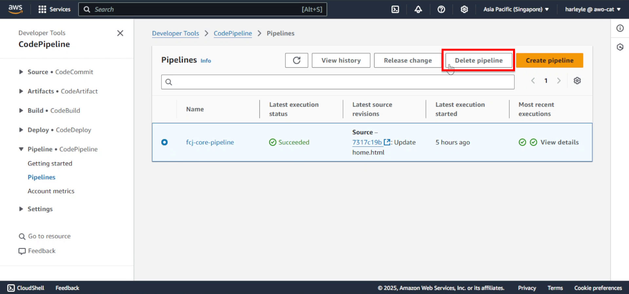Click the search magnifier in pipeline filter
The width and height of the screenshot is (629, 294).
coord(169,82)
